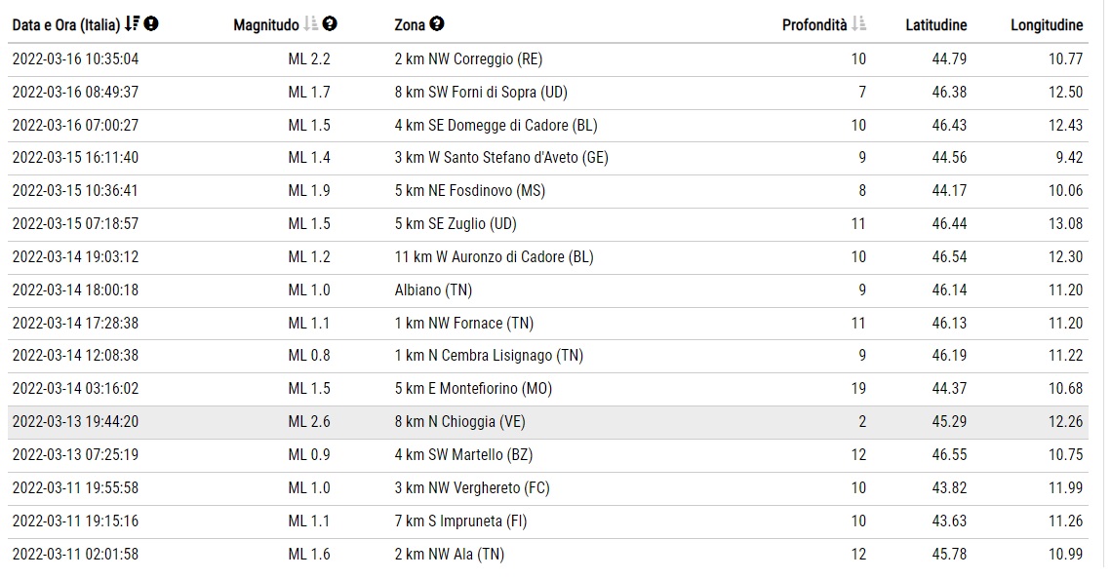Open the Correggio (RE) earthquake row
This screenshot has height=579, width=1111.
pos(548,59)
